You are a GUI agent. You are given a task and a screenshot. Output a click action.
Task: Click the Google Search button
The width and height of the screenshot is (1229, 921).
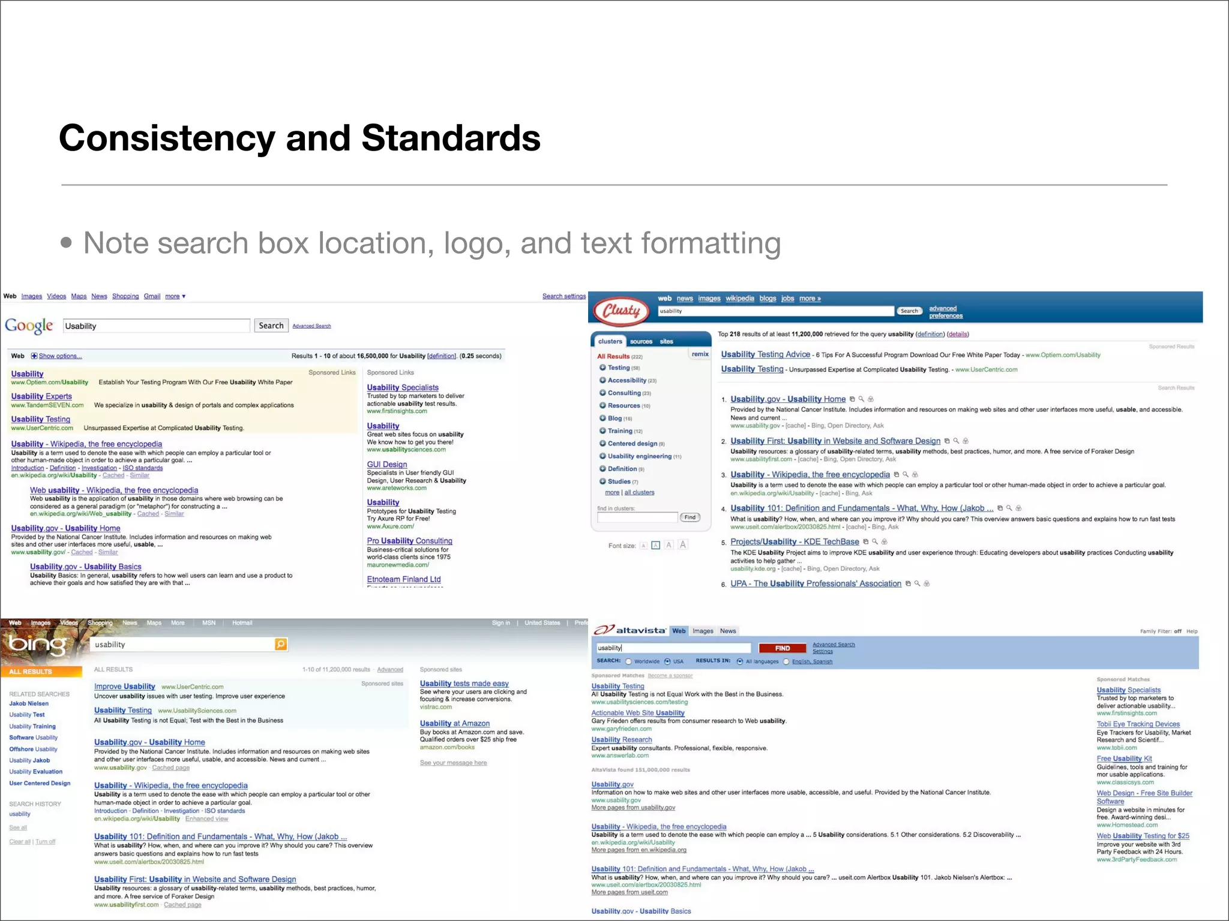pos(271,326)
